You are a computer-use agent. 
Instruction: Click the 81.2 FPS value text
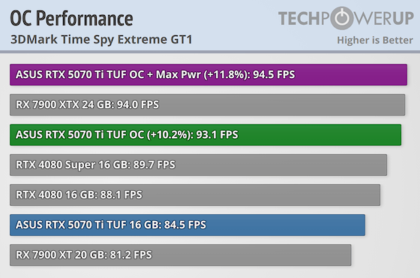(131, 255)
